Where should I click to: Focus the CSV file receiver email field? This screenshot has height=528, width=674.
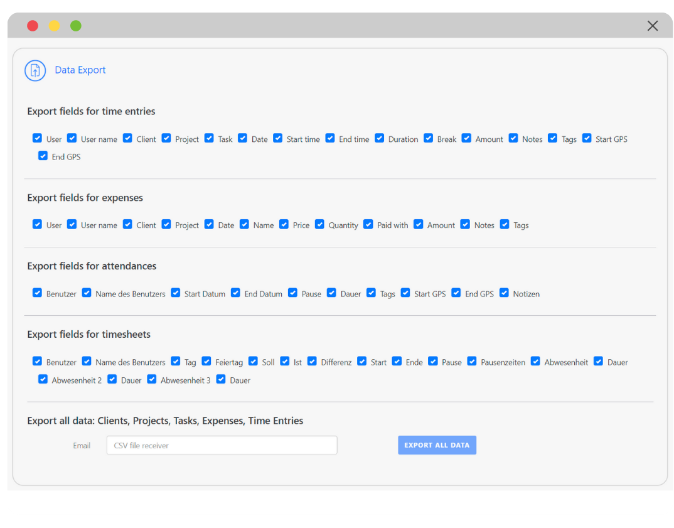pyautogui.click(x=222, y=445)
